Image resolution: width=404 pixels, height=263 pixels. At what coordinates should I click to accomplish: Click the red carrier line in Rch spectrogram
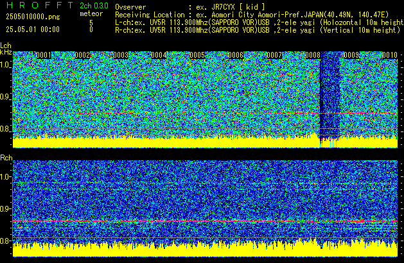coord(205,221)
